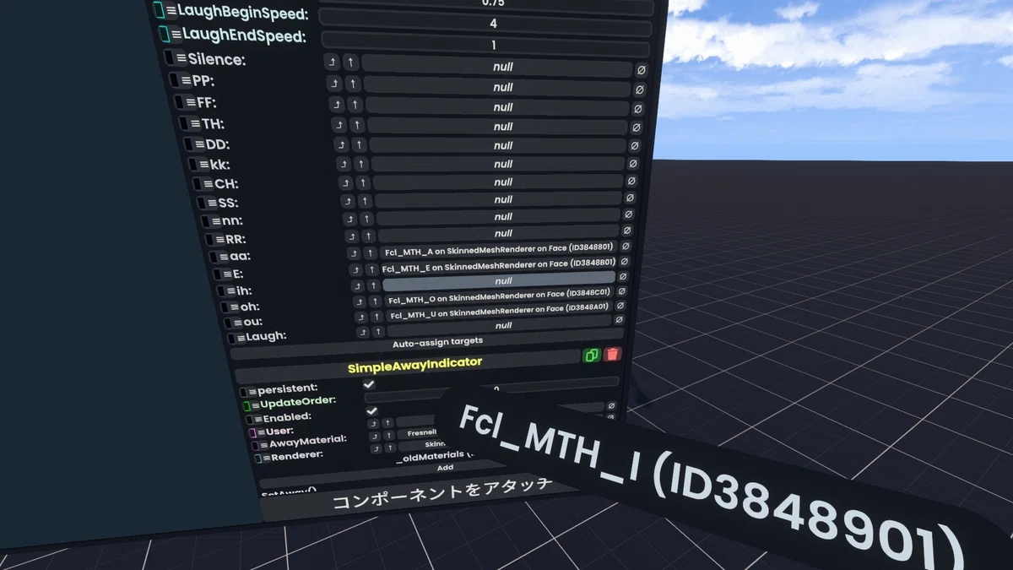Click the straight up arrow in the SS row
The image size is (1013, 570).
tap(365, 201)
